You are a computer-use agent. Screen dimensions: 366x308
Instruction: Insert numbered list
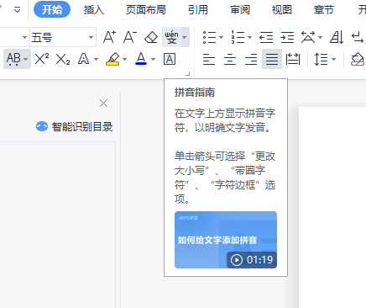238,37
